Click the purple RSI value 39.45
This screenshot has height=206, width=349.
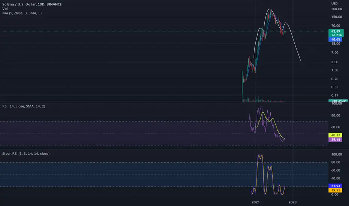pos(335,140)
